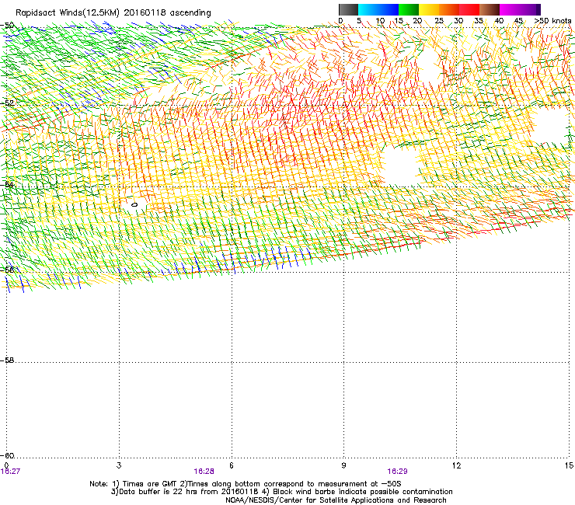Viewport: 575px width, 505px height.
Task: Click the yellow 20-25 knots color segment
Action: coord(429,9)
